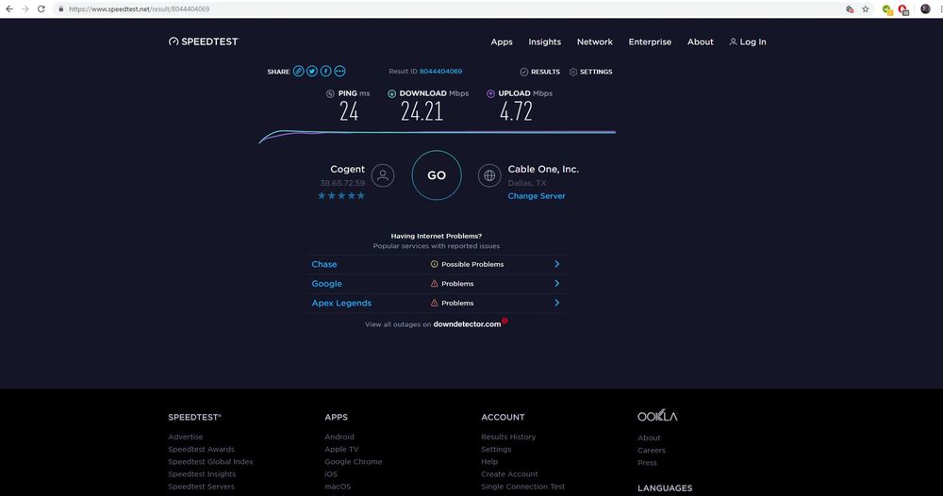
Task: Share the result on Twitter
Action: point(312,71)
